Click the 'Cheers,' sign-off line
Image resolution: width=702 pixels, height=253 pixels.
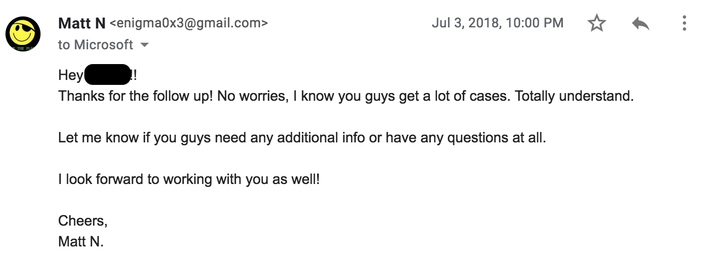tap(83, 221)
